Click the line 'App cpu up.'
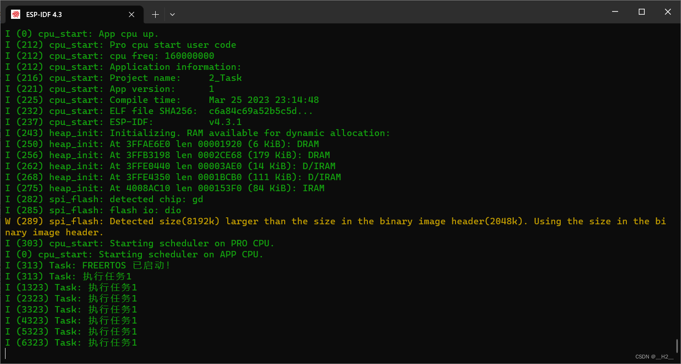 tap(82, 34)
